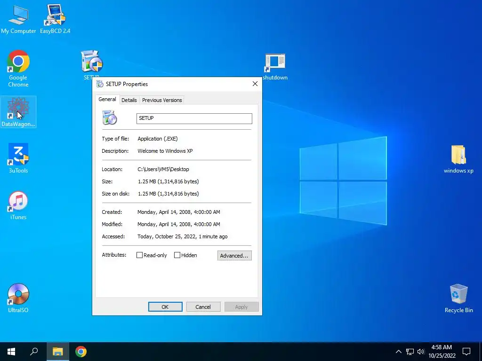Enable the Hidden attribute checkbox
Image resolution: width=482 pixels, height=361 pixels.
pos(177,255)
